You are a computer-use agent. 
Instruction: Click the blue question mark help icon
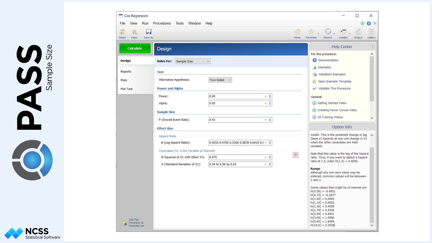369,24
